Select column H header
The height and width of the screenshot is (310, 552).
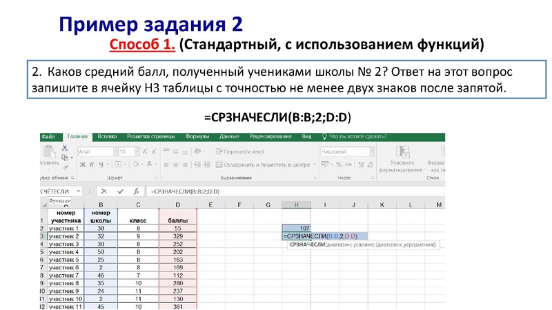[297, 205]
